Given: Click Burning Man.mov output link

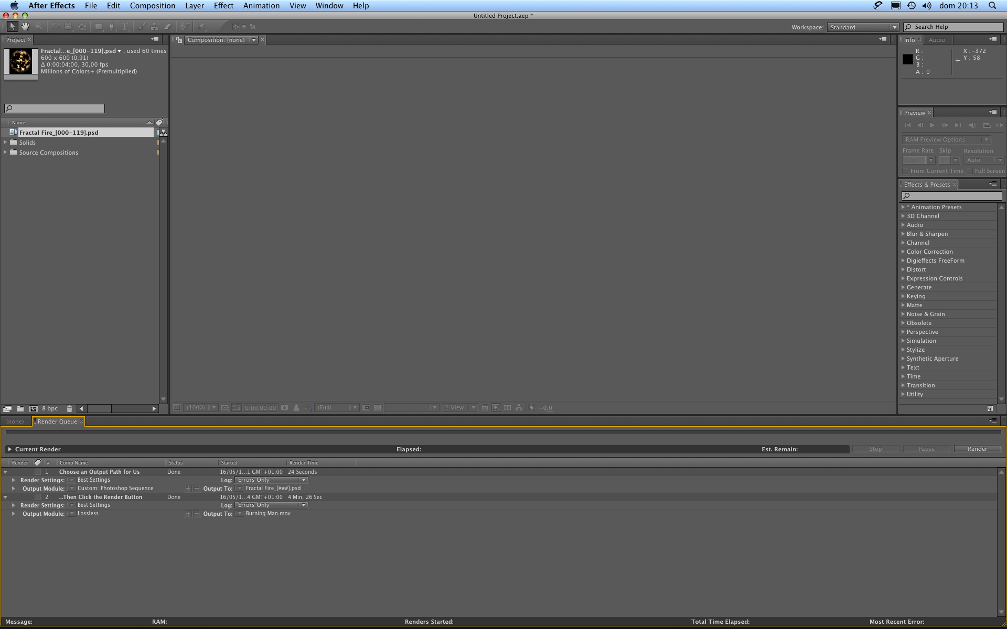Looking at the screenshot, I should [x=268, y=514].
